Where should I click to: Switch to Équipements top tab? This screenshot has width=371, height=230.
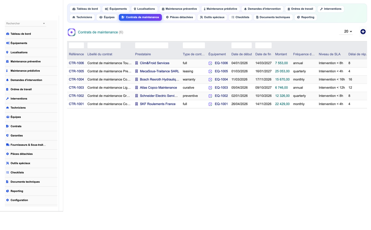(x=116, y=9)
